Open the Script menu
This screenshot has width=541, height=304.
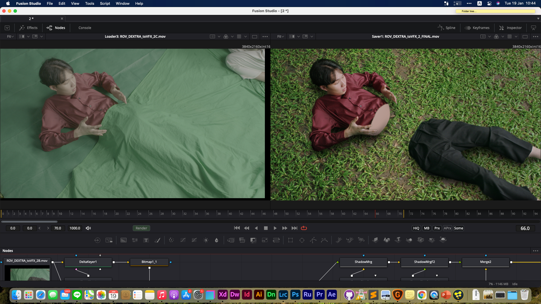tap(105, 3)
